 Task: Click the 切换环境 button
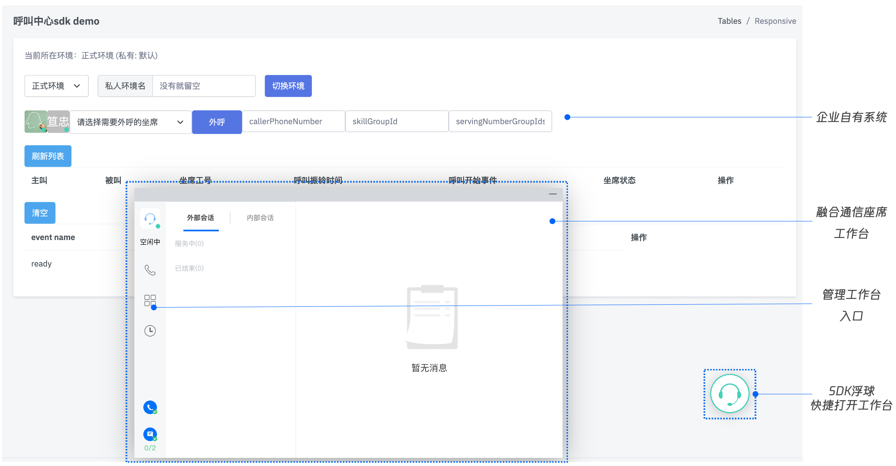coord(288,86)
